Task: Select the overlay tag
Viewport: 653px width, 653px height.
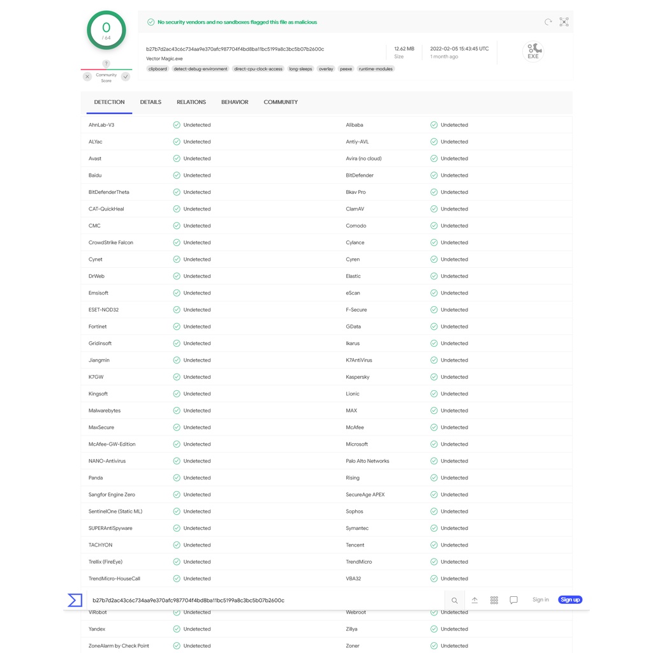Action: pos(326,69)
